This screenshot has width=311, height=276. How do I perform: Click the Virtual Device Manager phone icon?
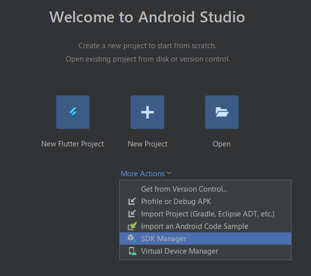click(132, 251)
